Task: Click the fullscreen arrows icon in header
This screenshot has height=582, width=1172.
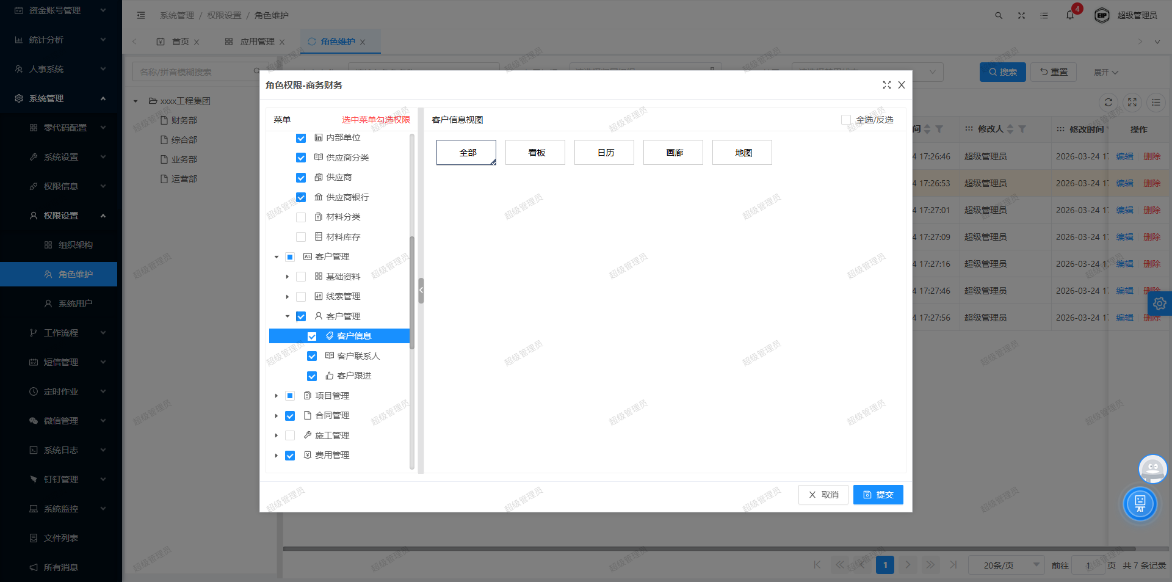Action: (x=1021, y=15)
